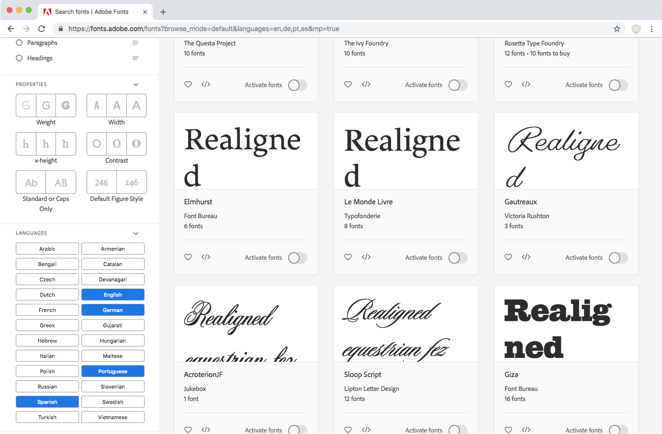The height and width of the screenshot is (434, 662).
Task: Deselect the German language filter
Action: 113,310
